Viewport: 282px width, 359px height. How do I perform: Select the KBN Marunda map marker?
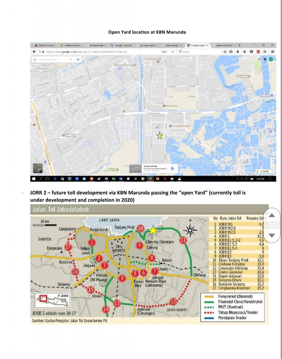pyautogui.click(x=164, y=106)
